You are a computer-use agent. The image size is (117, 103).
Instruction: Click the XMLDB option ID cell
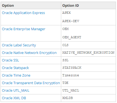pos(88,98)
